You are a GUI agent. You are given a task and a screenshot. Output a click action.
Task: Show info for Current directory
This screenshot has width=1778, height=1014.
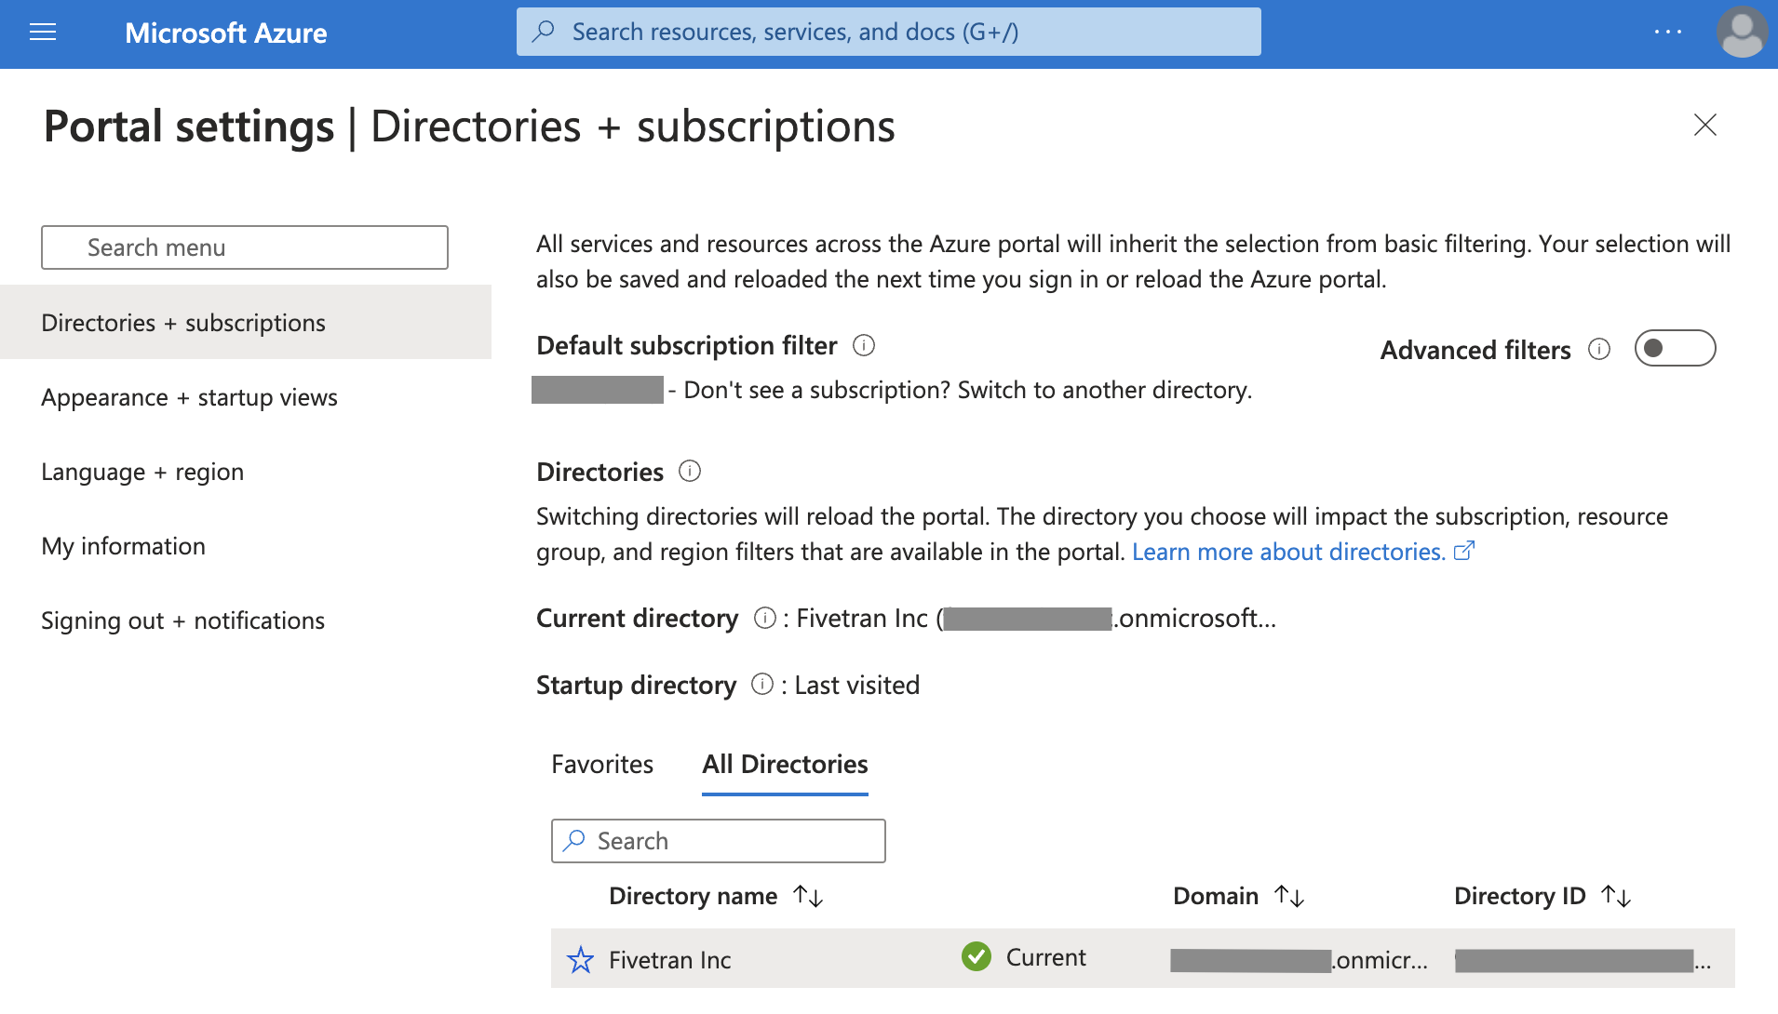click(765, 618)
